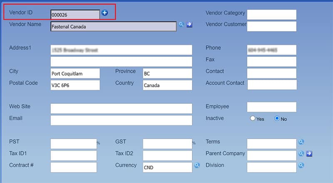Focus the Province field containing BC
The height and width of the screenshot is (183, 333).
167,73
